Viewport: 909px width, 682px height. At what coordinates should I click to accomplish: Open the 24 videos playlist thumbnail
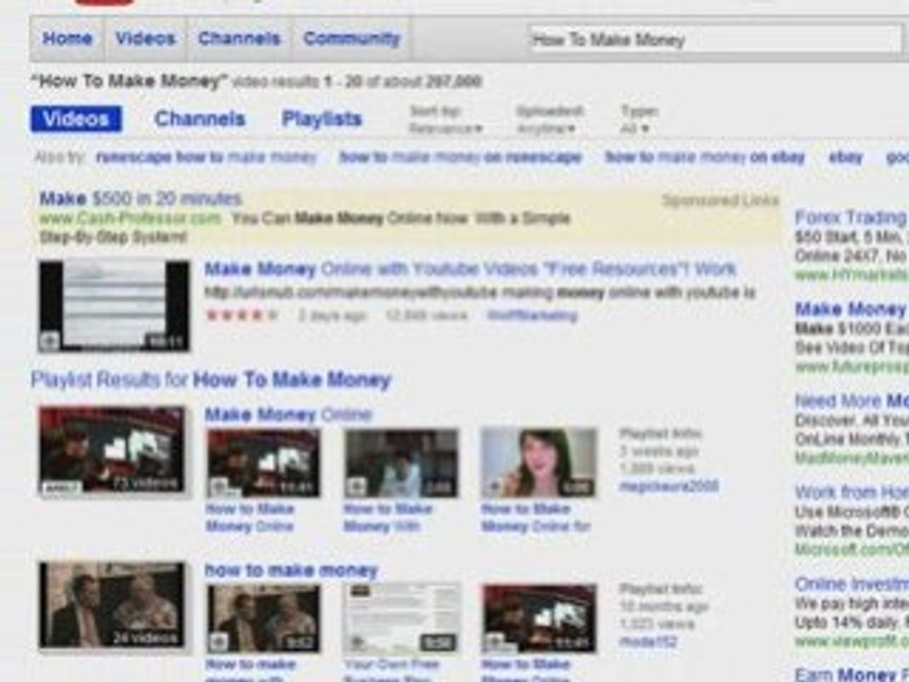113,605
